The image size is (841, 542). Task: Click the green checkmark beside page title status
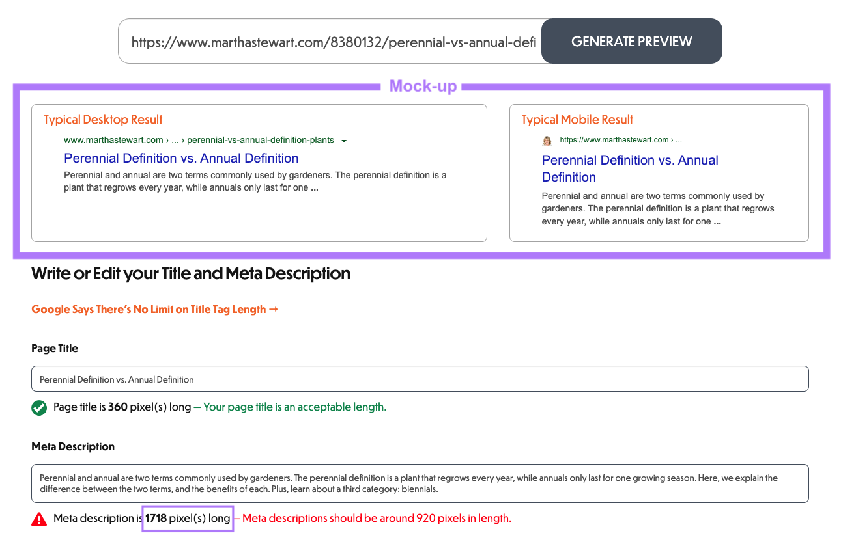click(38, 407)
